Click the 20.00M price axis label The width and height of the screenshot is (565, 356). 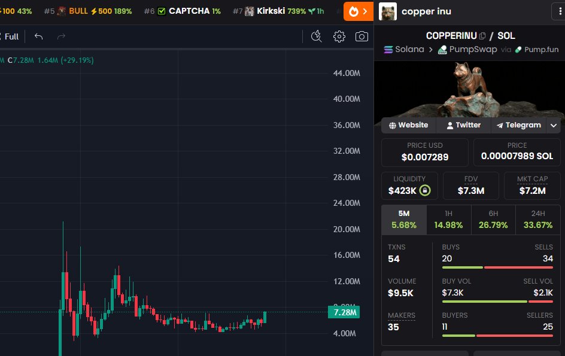tap(347, 229)
